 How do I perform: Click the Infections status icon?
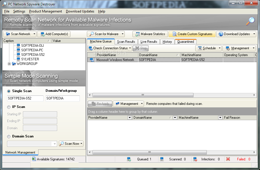pyautogui.click(x=195, y=159)
